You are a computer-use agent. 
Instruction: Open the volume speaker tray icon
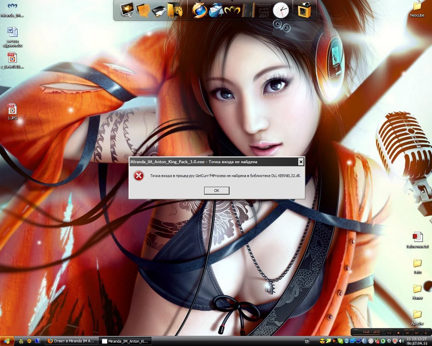401,341
